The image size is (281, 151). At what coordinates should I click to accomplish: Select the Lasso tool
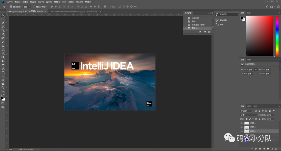(x=3, y=23)
